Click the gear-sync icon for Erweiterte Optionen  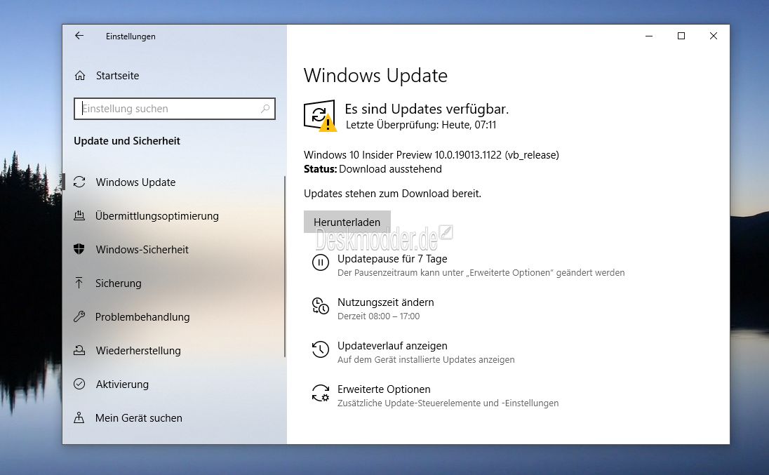point(321,393)
